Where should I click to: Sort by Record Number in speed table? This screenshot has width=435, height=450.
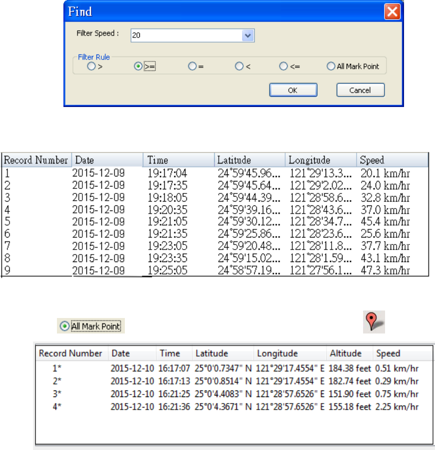point(36,160)
